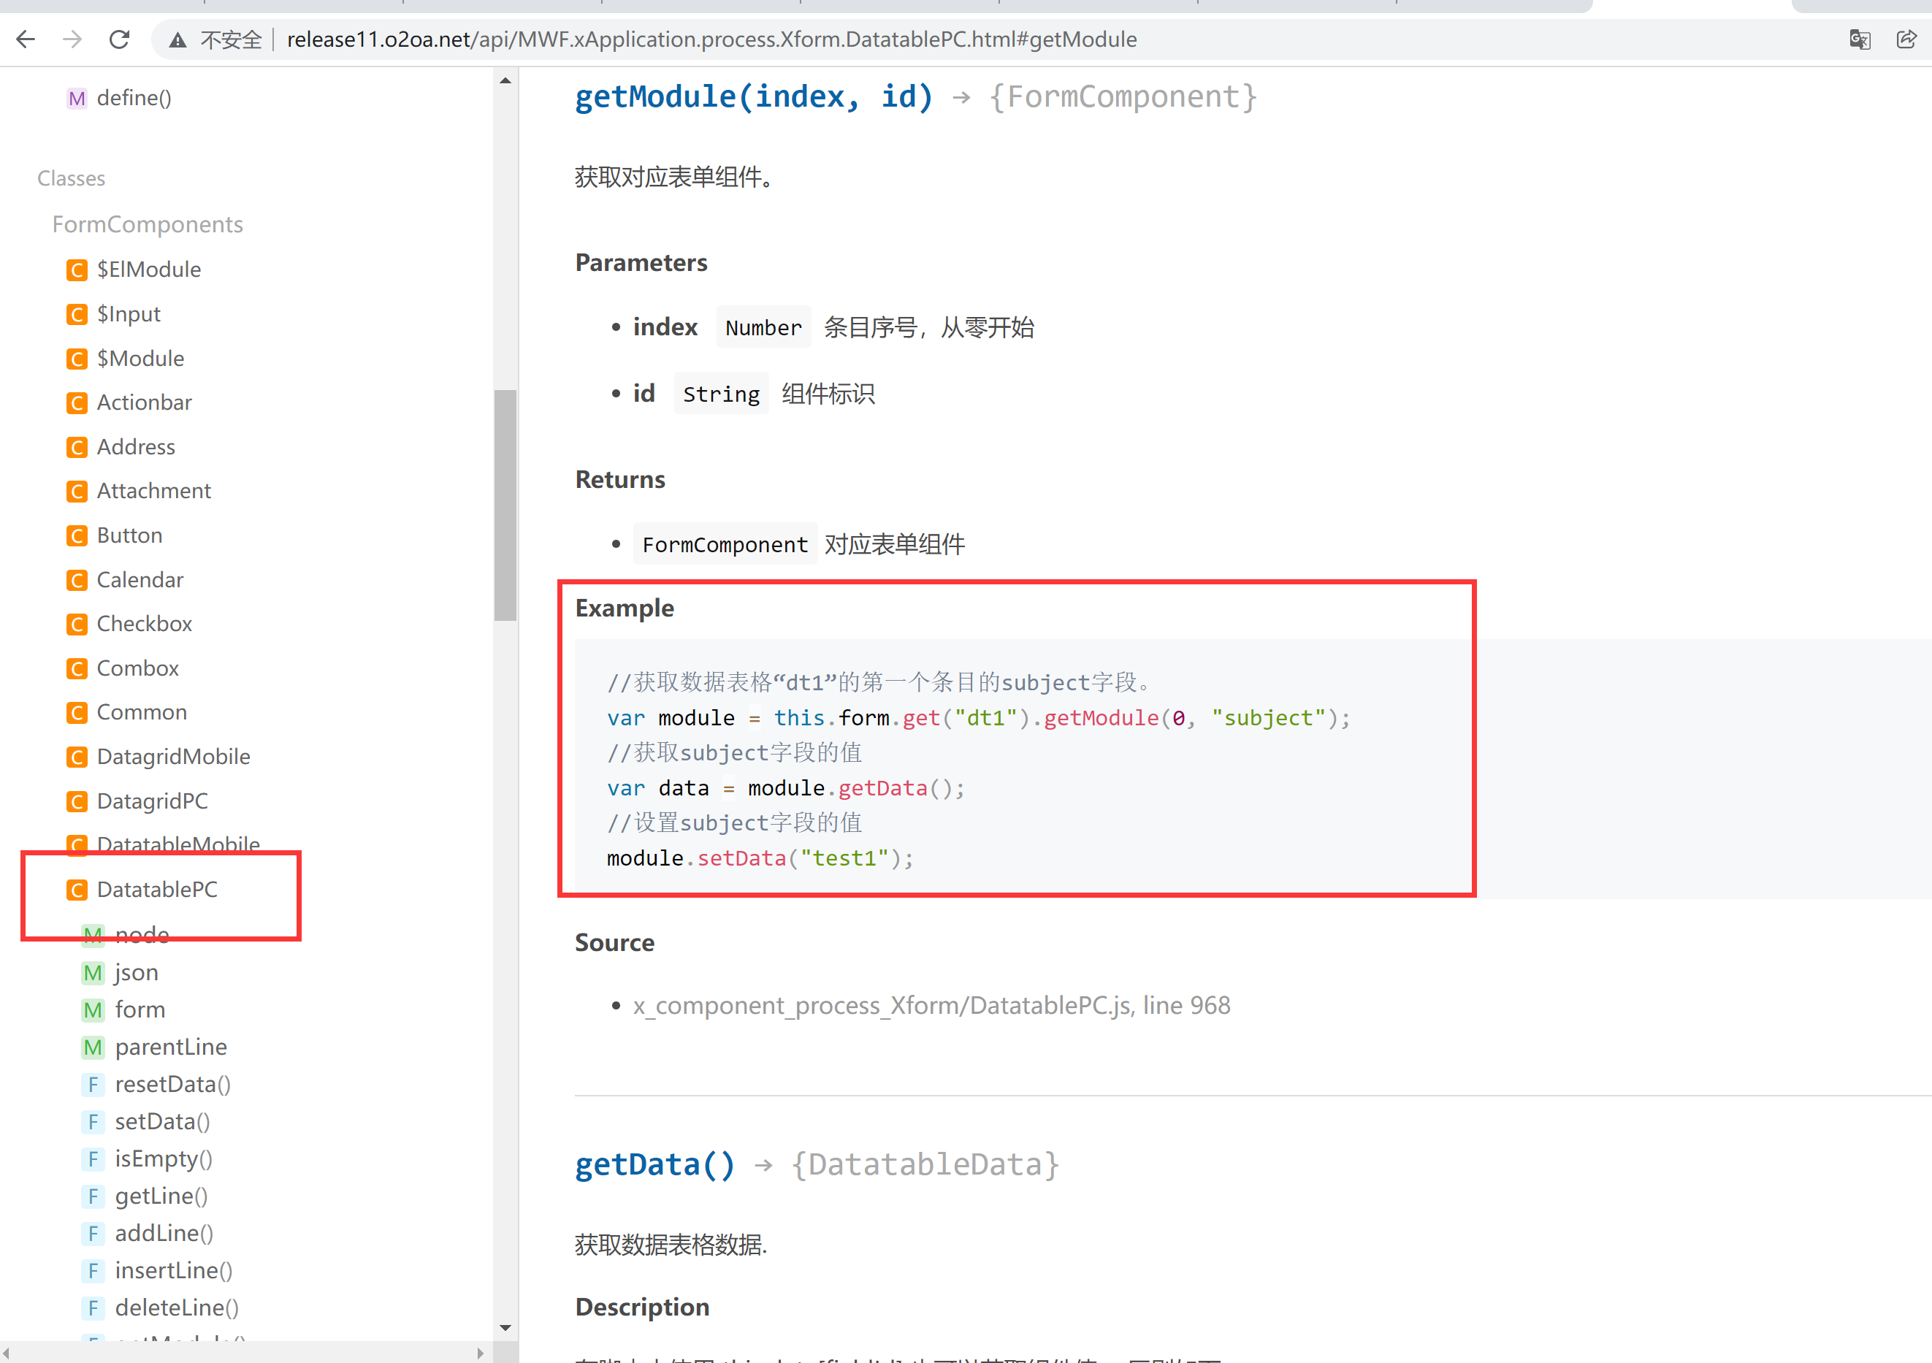The height and width of the screenshot is (1363, 1932).
Task: Click the browser back arrow
Action: tap(26, 39)
